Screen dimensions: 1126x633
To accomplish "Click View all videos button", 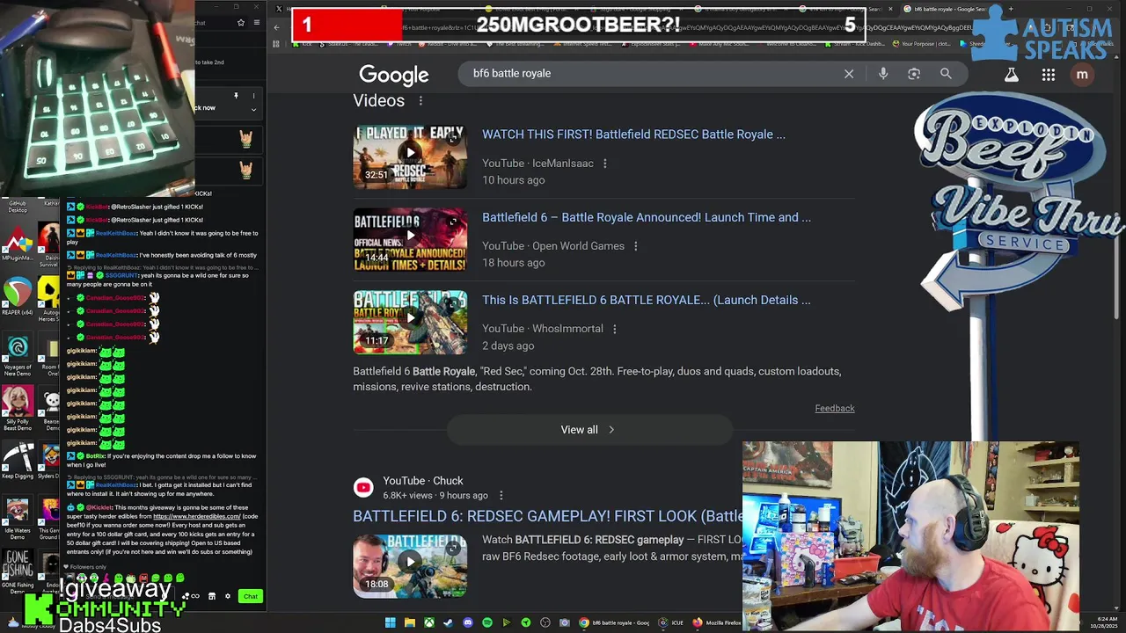I will tap(589, 430).
